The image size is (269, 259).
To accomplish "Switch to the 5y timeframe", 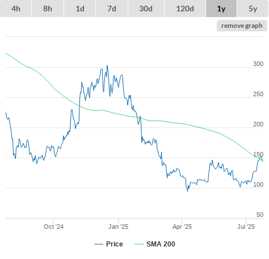I will click(x=253, y=9).
